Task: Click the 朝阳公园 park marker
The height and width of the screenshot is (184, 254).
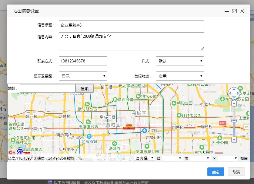Action: [174, 103]
